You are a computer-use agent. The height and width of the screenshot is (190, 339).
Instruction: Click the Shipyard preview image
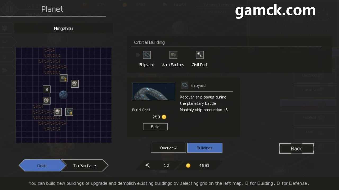(x=154, y=92)
